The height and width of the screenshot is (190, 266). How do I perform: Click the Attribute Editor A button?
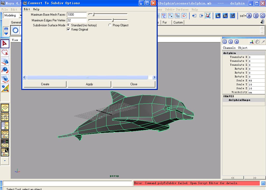click(249, 16)
